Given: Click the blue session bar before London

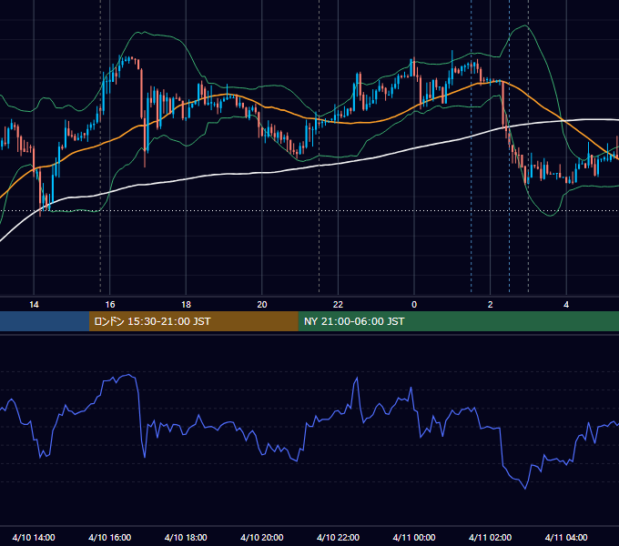Looking at the screenshot, I should 45,321.
